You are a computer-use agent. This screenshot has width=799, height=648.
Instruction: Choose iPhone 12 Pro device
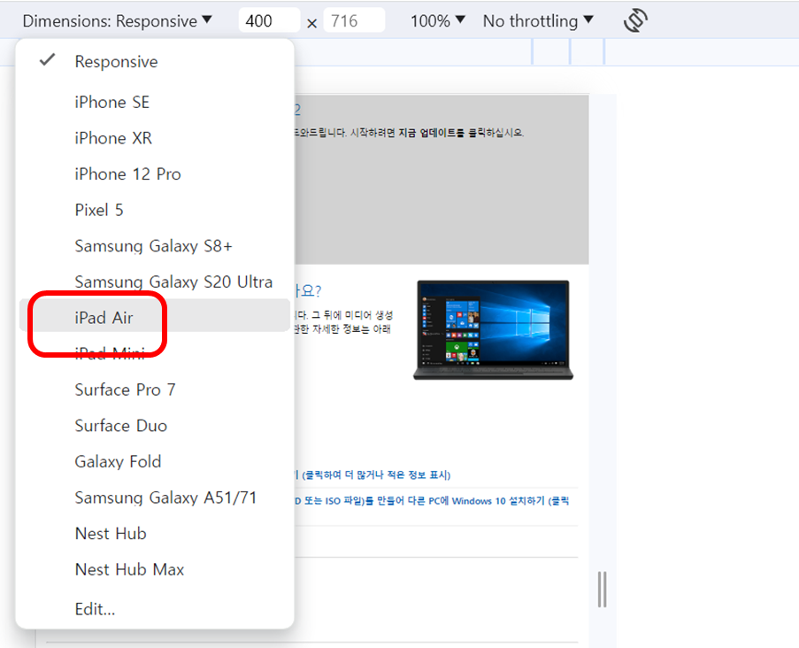tap(155, 174)
